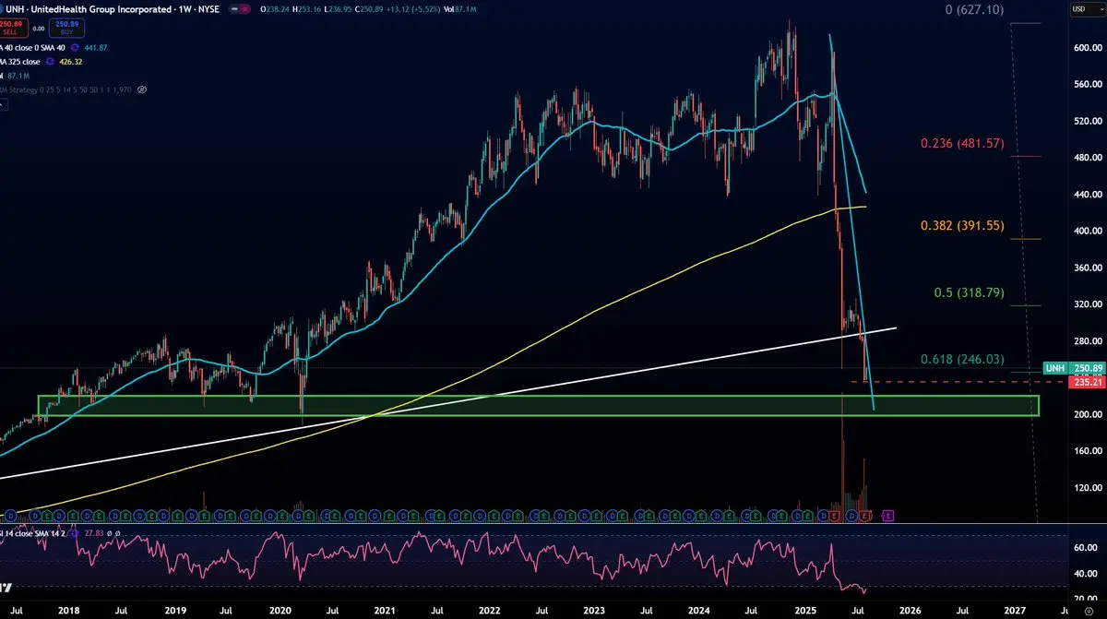Image resolution: width=1107 pixels, height=619 pixels.
Task: Click the 0.5 (318.79) Fibonacci label
Action: tap(968, 292)
